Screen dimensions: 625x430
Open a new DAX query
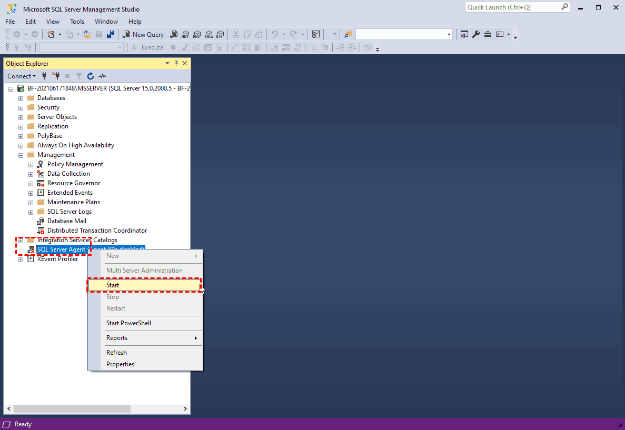click(x=220, y=35)
